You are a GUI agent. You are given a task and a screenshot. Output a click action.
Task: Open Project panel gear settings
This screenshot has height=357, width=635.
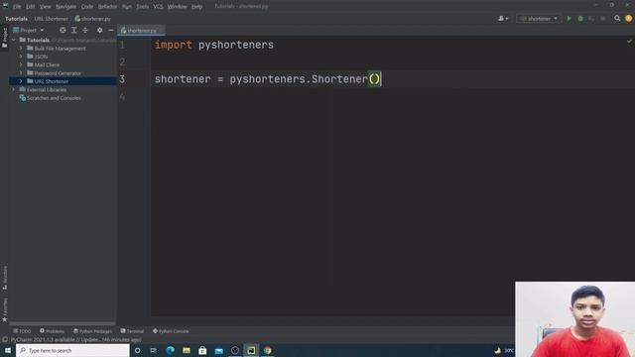pos(99,30)
